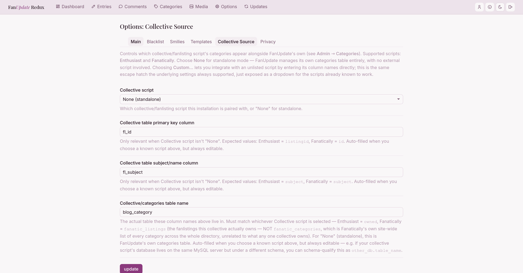Open Updates with refresh icon
Screen dimensions: 523x273
[256, 7]
